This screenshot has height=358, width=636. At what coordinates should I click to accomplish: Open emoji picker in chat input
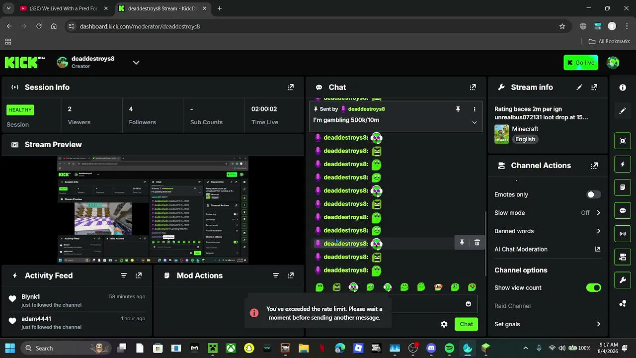pyautogui.click(x=468, y=304)
